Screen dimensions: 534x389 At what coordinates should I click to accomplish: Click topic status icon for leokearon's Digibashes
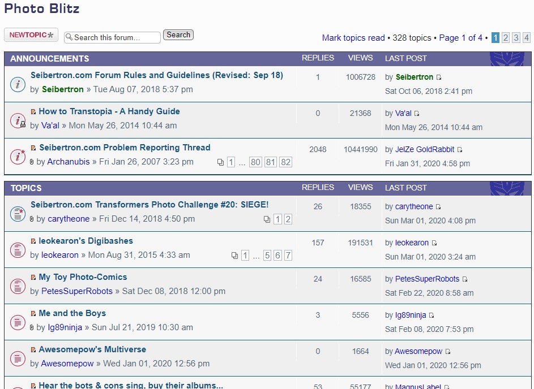click(x=18, y=250)
